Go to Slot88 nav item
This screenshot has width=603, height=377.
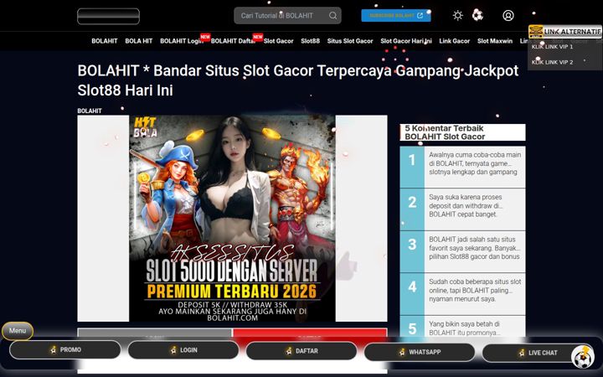click(x=310, y=41)
